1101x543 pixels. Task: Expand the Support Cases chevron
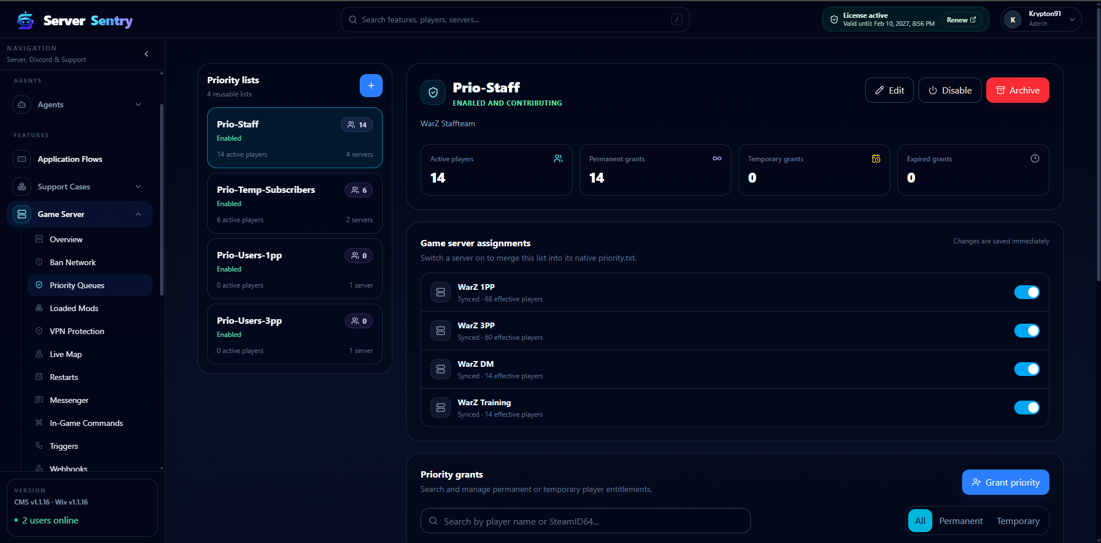coord(138,187)
